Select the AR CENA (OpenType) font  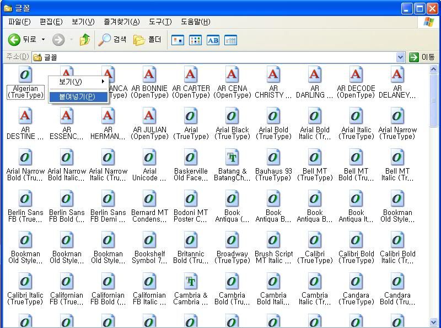pos(232,83)
